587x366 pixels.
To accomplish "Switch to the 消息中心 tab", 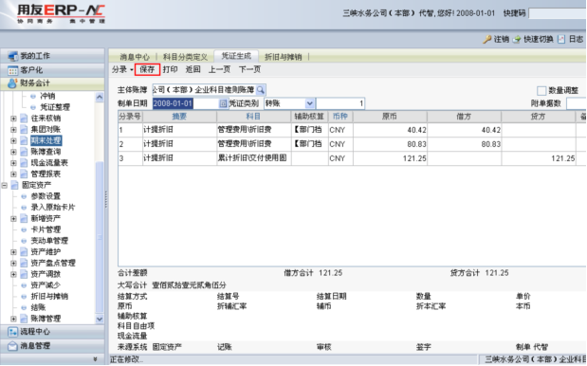I will point(135,57).
